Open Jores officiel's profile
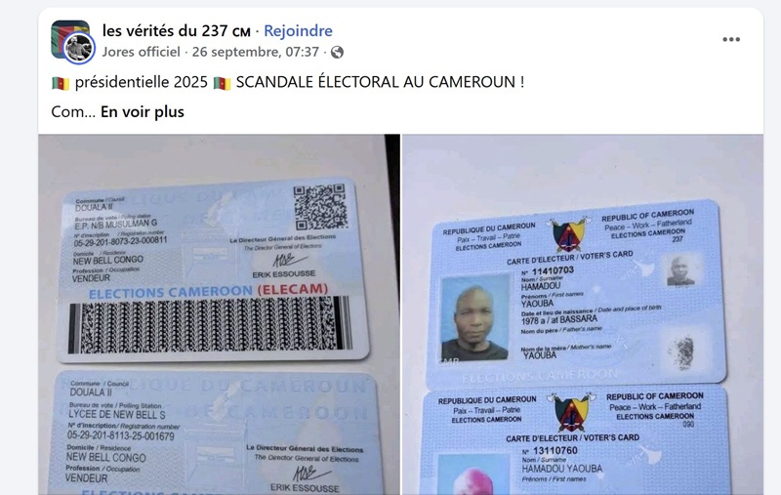The height and width of the screenshot is (495, 781). point(141,52)
